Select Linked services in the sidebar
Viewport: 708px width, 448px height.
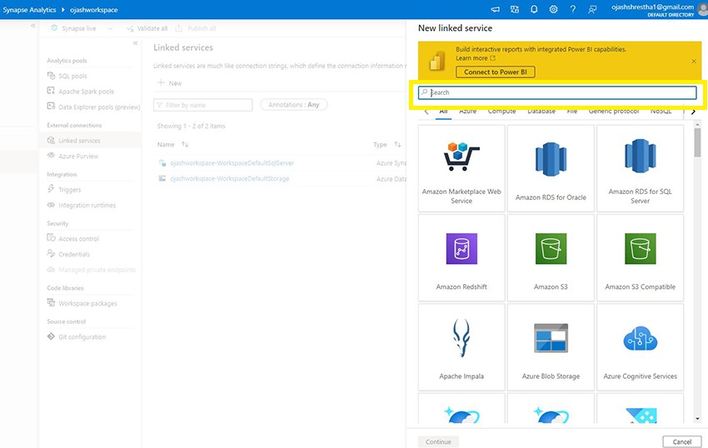click(x=90, y=141)
